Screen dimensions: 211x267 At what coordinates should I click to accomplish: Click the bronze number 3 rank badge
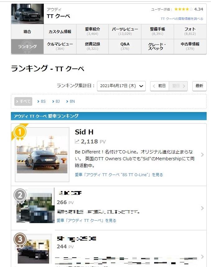point(20,240)
